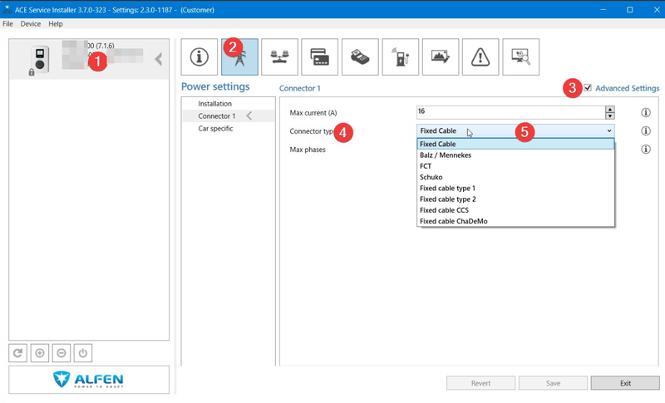Choose Schuko connector type
Viewport: 665px width, 403px height.
(x=515, y=177)
